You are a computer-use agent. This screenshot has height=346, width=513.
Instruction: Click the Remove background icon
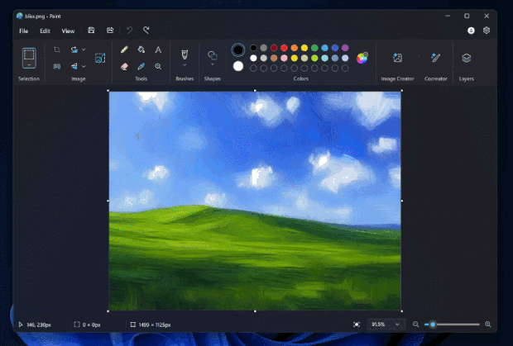(x=57, y=66)
